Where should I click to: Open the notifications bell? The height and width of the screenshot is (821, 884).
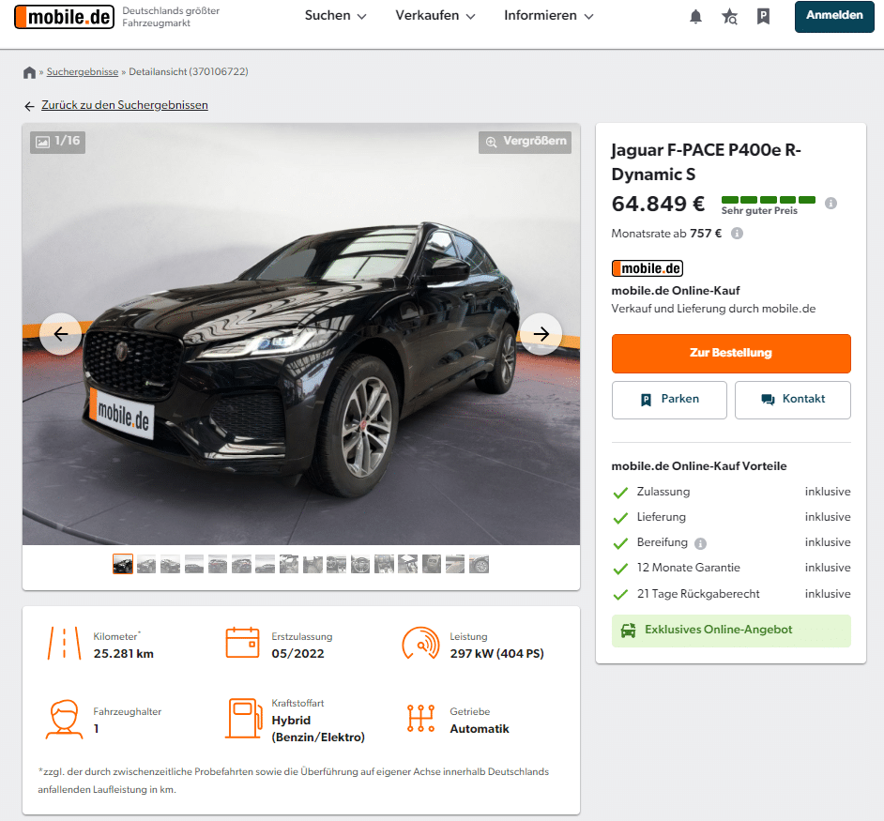[695, 16]
